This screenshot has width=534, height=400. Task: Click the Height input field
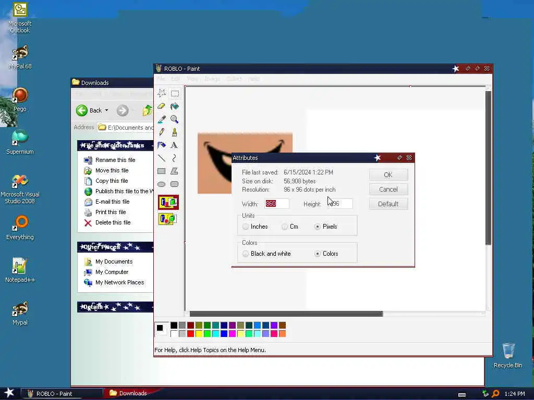pyautogui.click(x=339, y=204)
